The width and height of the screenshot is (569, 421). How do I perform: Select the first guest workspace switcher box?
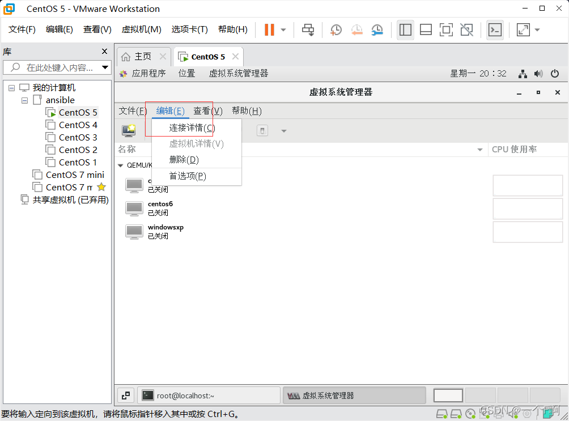[x=448, y=396]
